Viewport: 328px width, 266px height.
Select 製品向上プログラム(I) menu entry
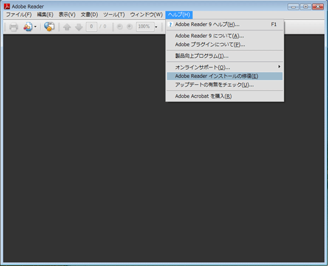pyautogui.click(x=225, y=56)
